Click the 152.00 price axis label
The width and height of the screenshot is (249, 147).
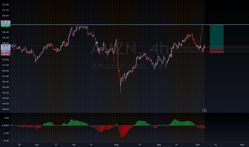point(5,93)
